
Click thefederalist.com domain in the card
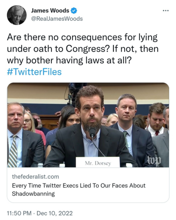tap(36, 177)
